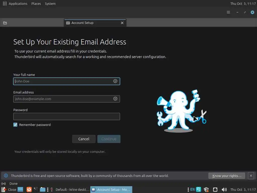The image size is (257, 193).
Task: Click heading Set Up Your Existing Email Address
Action: pos(70,42)
